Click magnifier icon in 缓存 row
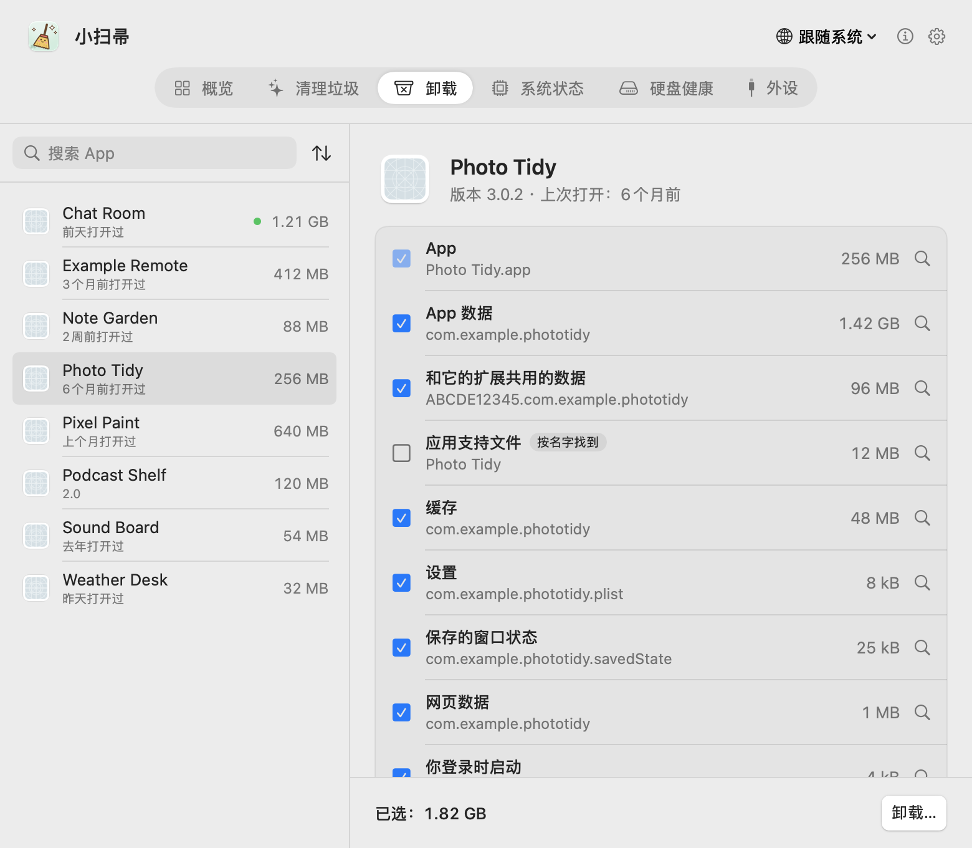The height and width of the screenshot is (848, 972). pos(922,518)
